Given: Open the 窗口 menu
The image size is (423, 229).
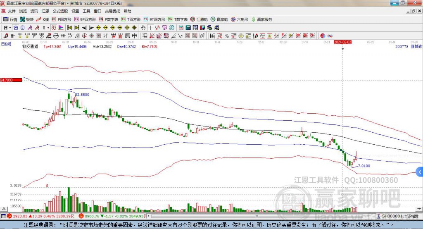Looking at the screenshot, I should pos(97,11).
